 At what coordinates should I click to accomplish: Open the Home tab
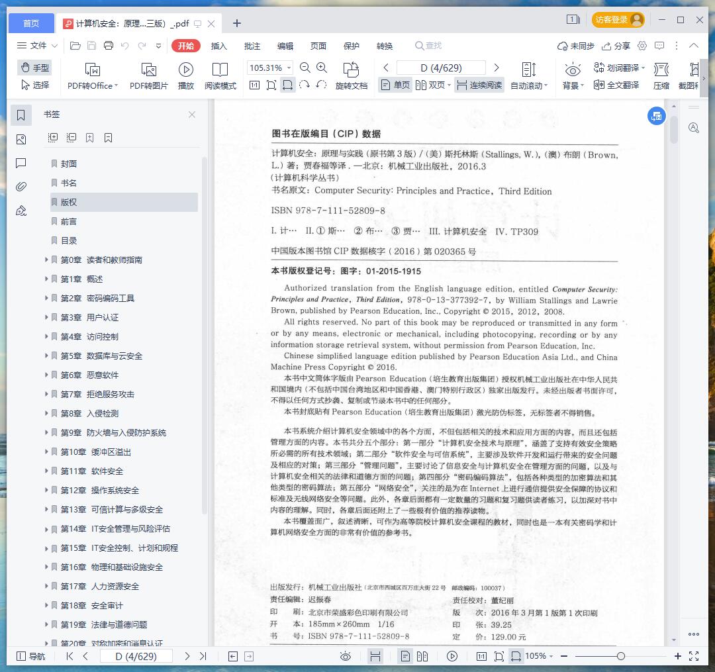(x=31, y=23)
